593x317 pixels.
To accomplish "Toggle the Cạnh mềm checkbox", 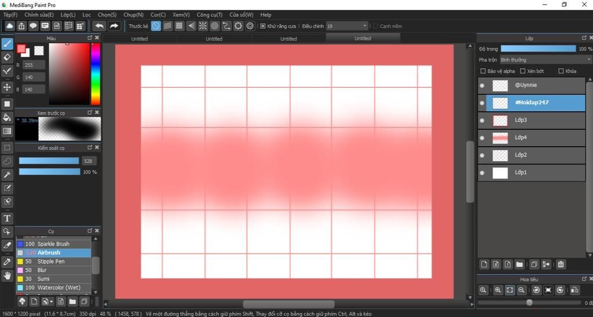I will 375,26.
